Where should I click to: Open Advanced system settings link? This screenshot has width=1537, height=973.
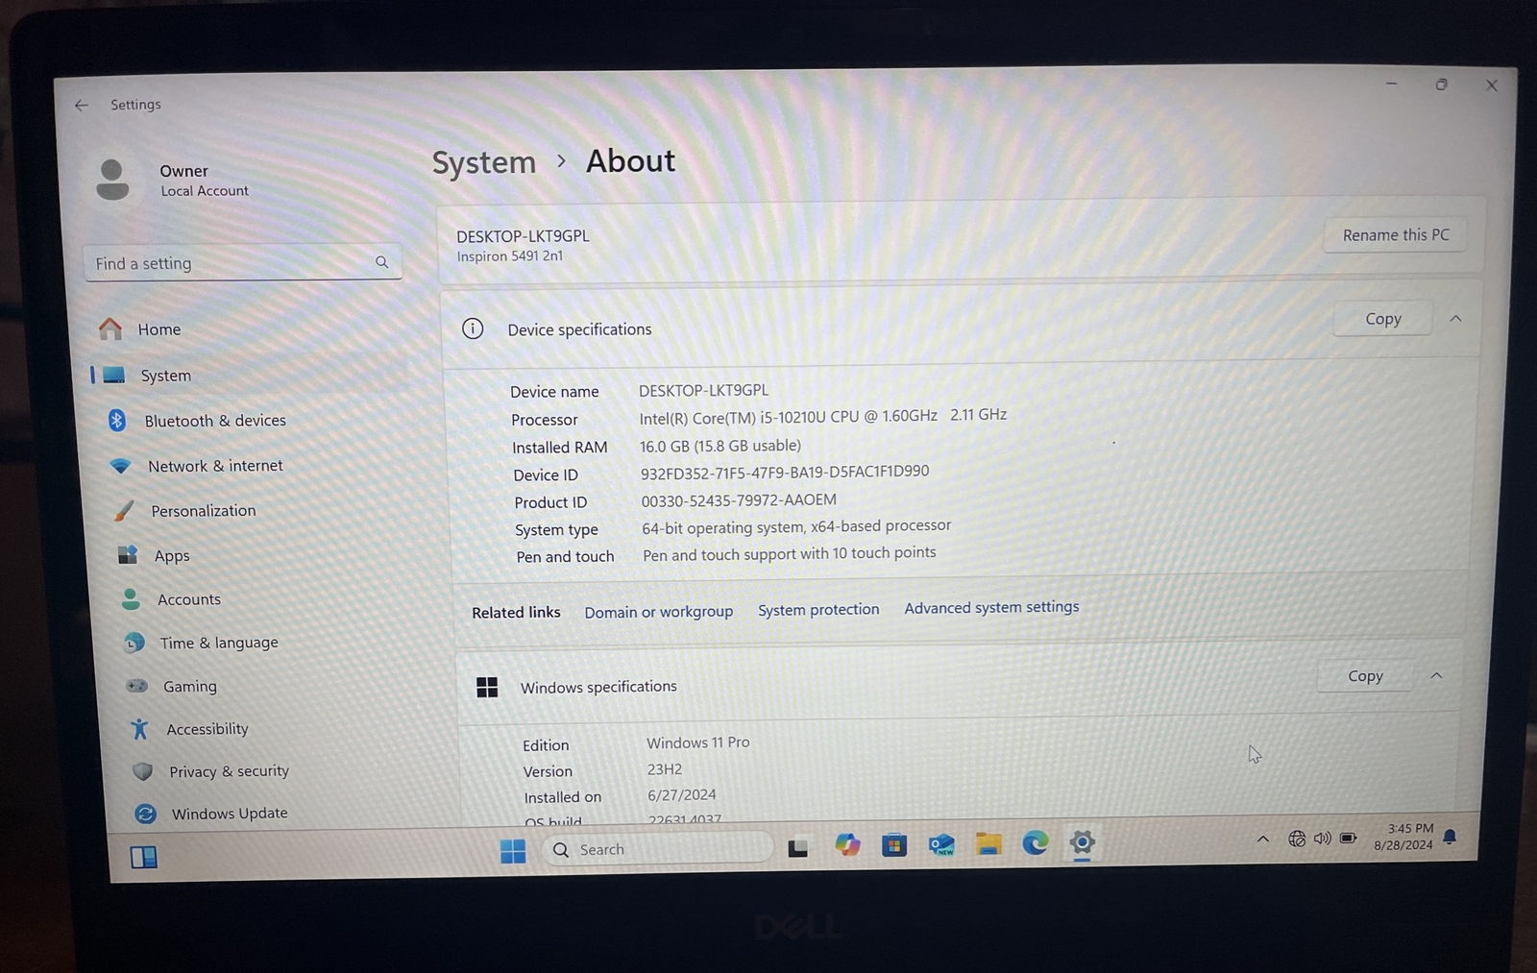991,607
